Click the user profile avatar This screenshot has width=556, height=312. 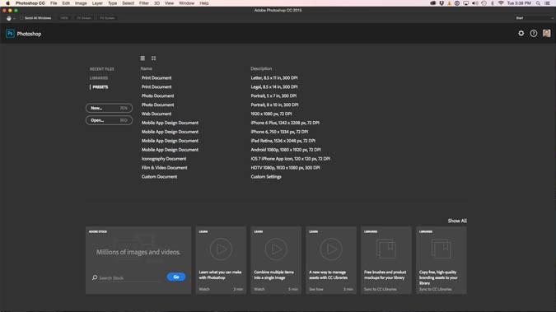(x=546, y=33)
